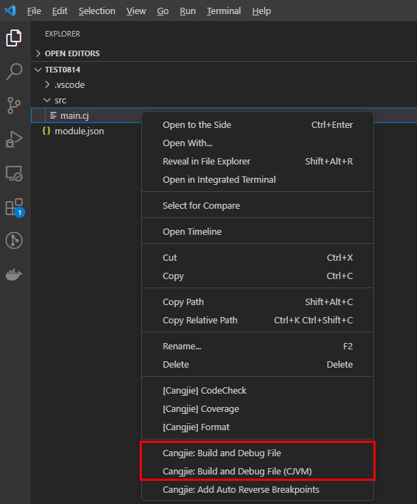Open the Extensions view icon
417x504 pixels.
(15, 207)
